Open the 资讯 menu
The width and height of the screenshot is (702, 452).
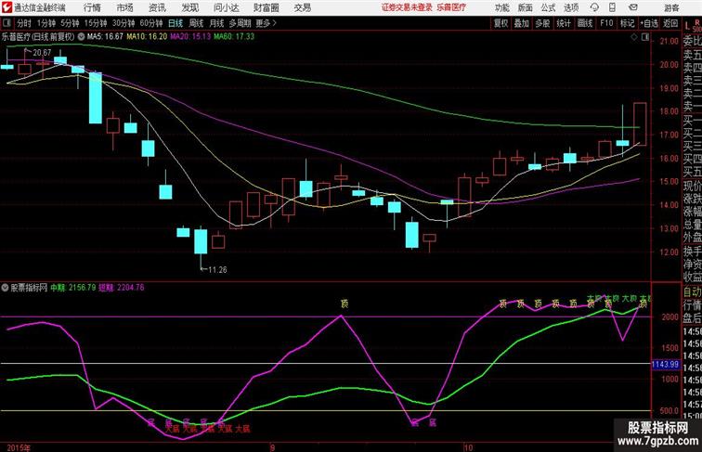157,7
